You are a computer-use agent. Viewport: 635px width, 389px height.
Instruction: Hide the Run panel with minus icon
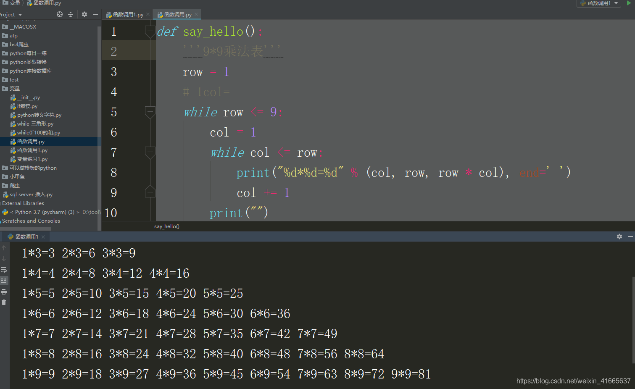630,237
